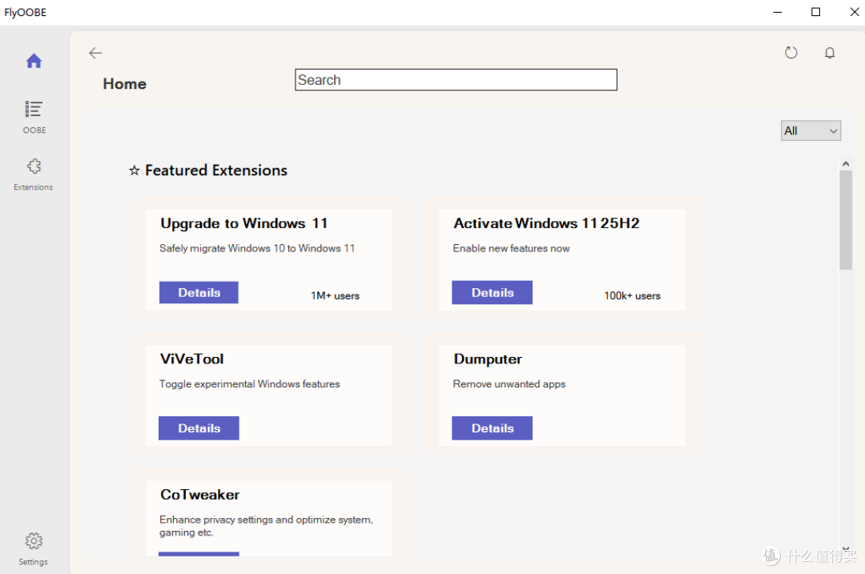Image resolution: width=865 pixels, height=574 pixels.
Task: Open the notifications bell
Action: point(830,53)
